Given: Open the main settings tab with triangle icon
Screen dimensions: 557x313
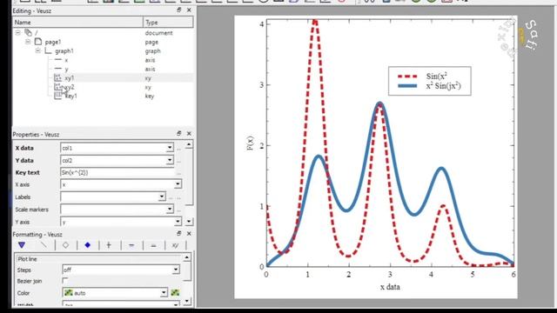Looking at the screenshot, I should point(22,245).
